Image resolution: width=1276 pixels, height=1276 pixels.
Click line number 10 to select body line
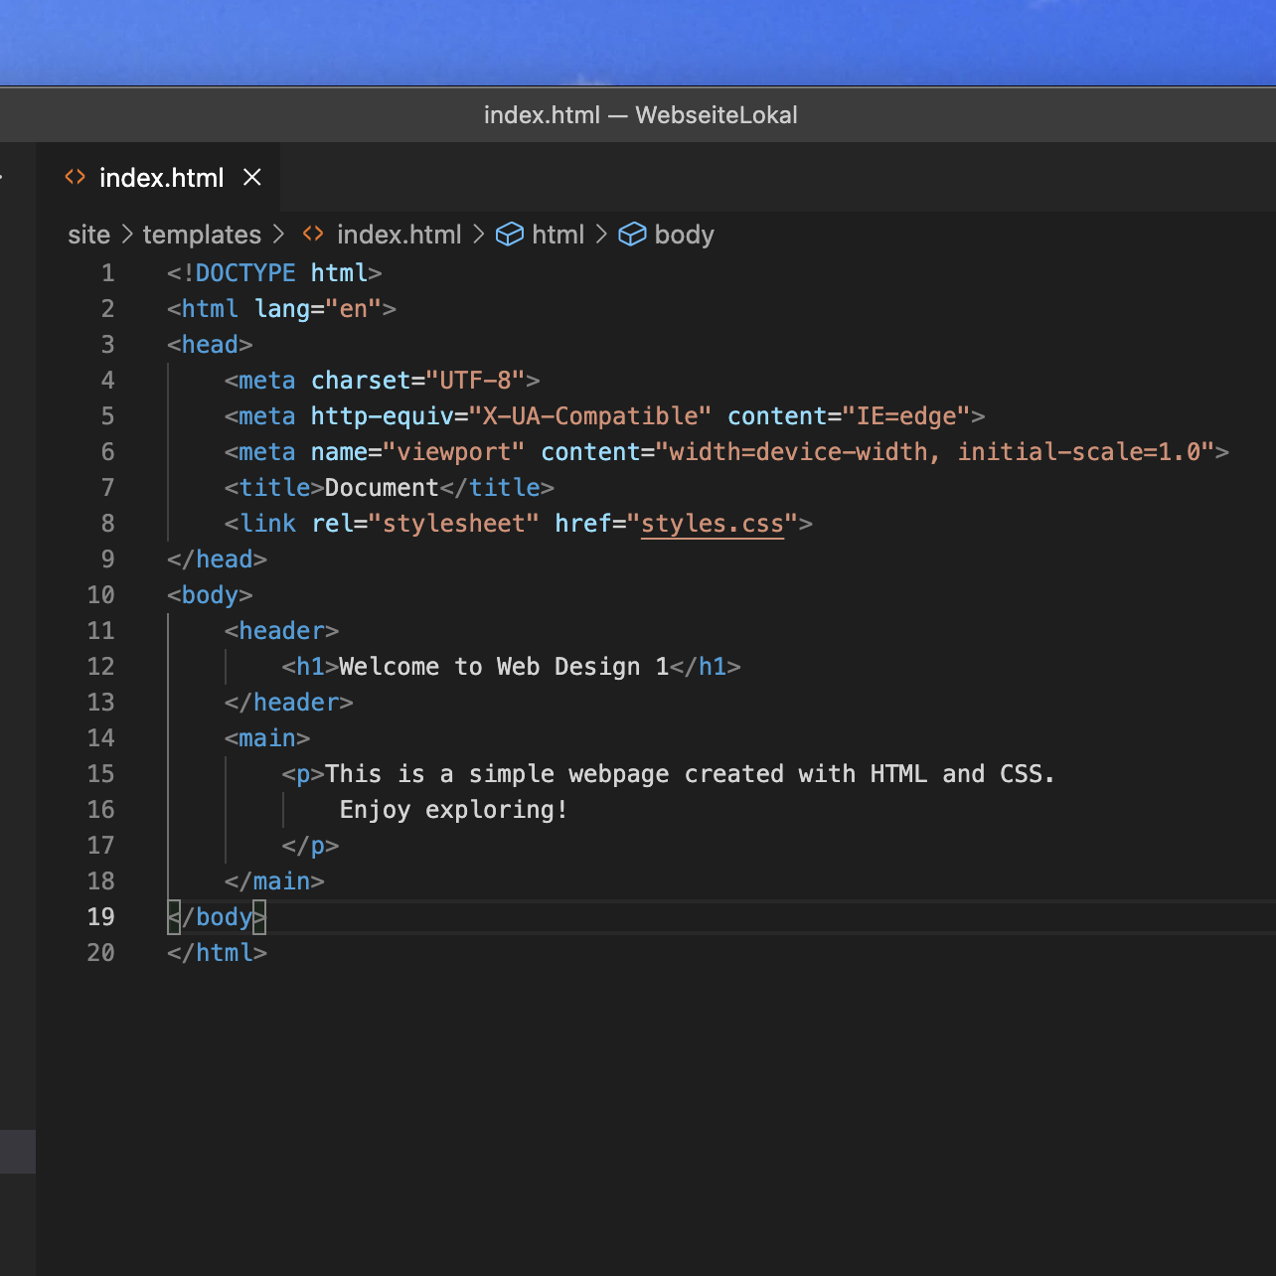pyautogui.click(x=100, y=594)
